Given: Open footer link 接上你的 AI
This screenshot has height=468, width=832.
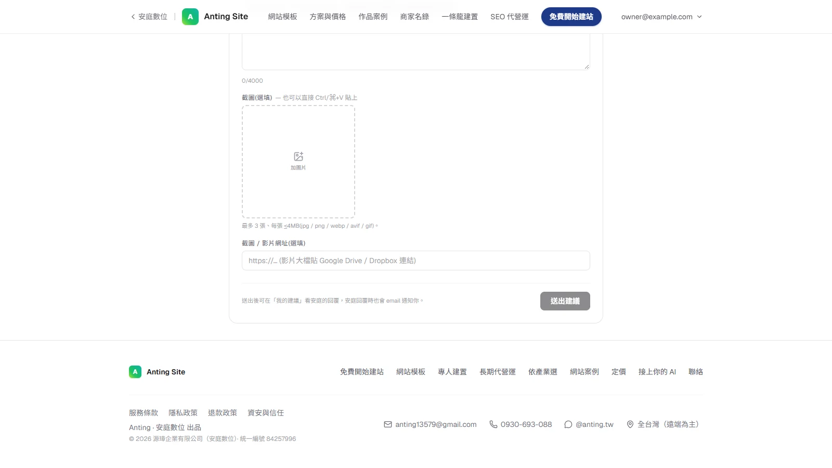Looking at the screenshot, I should point(657,372).
